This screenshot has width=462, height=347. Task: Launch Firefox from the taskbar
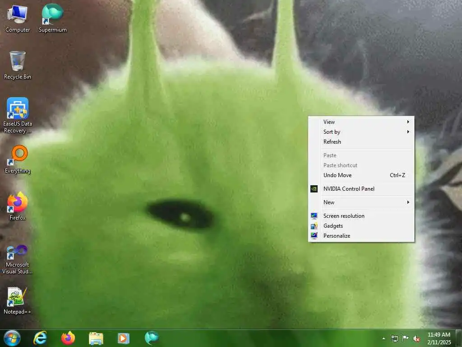pos(68,338)
